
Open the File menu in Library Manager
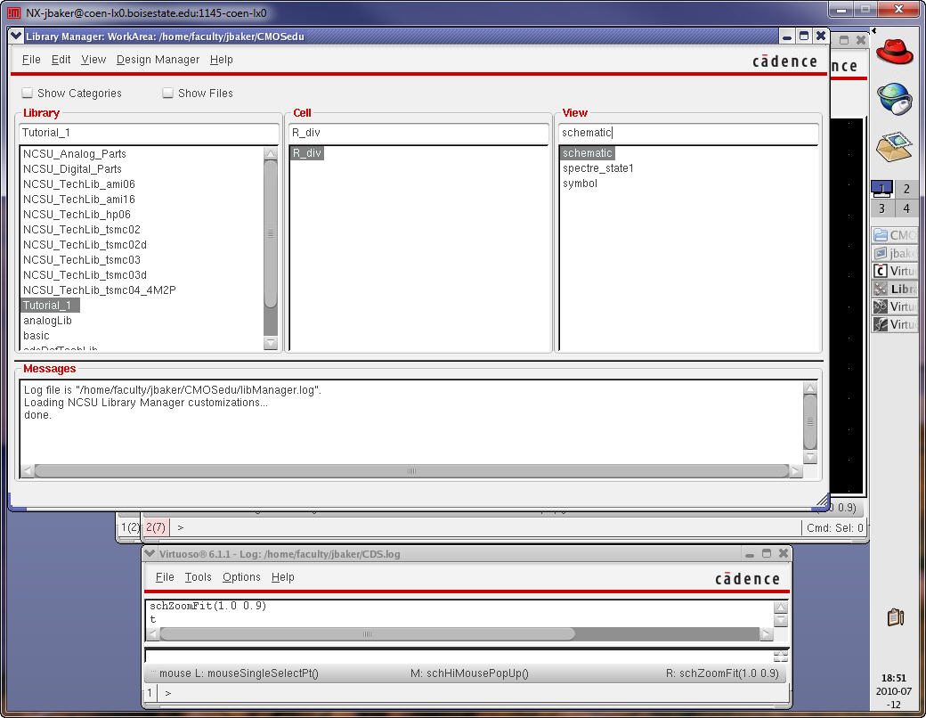click(x=31, y=60)
